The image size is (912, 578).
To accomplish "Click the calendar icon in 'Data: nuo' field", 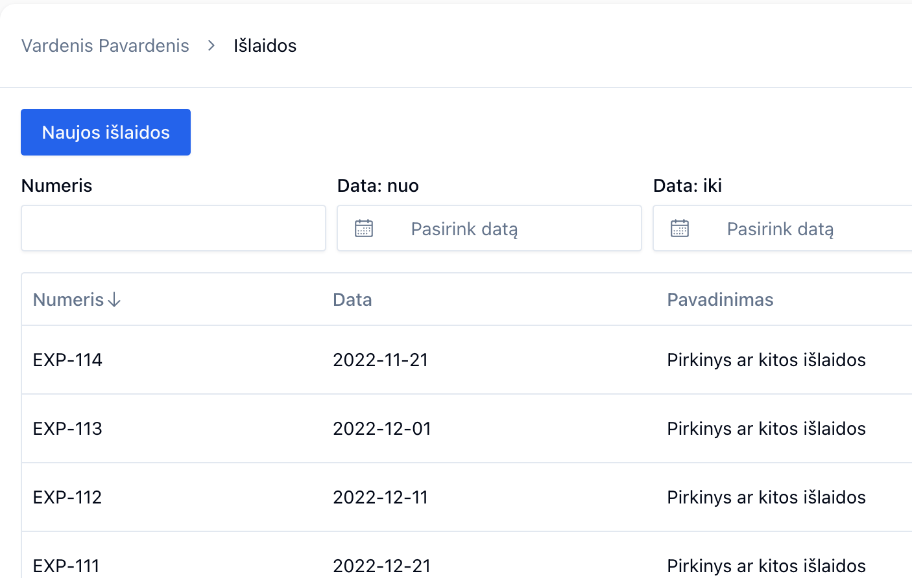I will [x=363, y=228].
